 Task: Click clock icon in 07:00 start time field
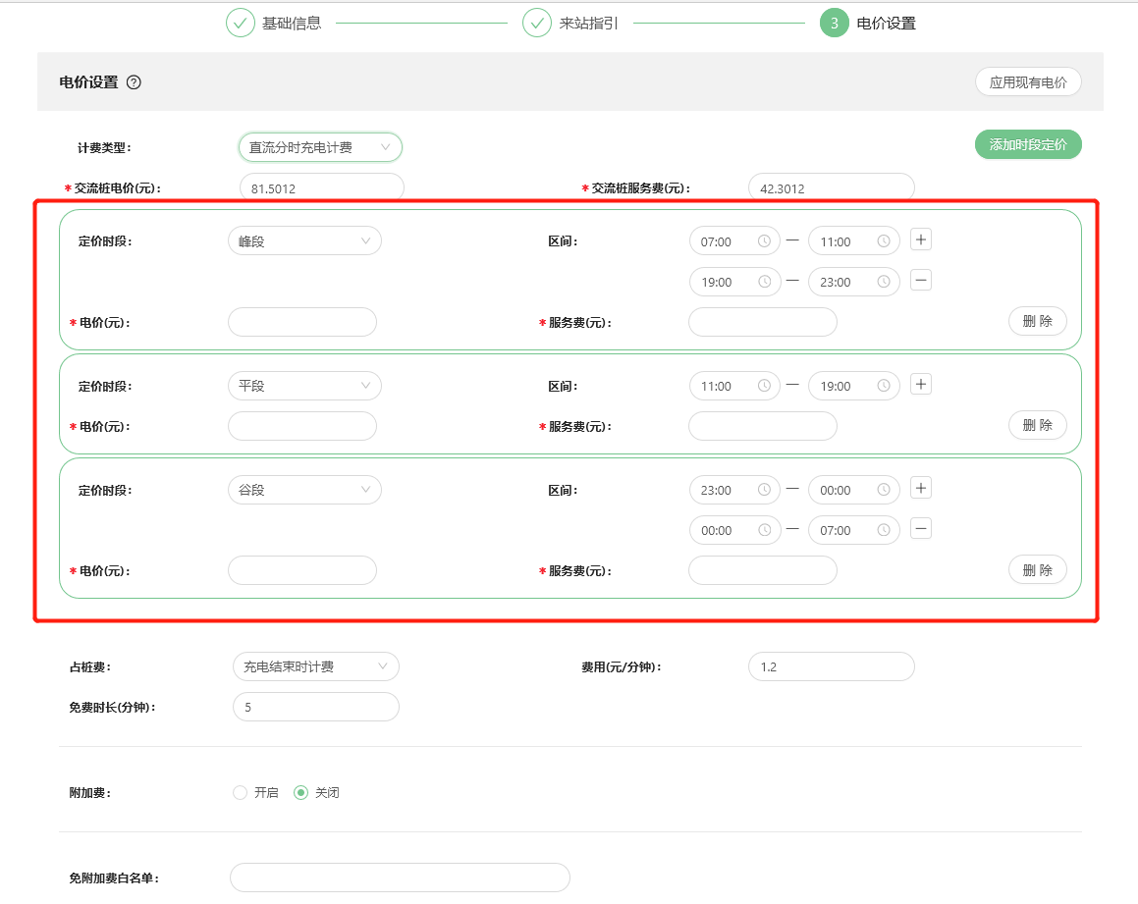764,241
